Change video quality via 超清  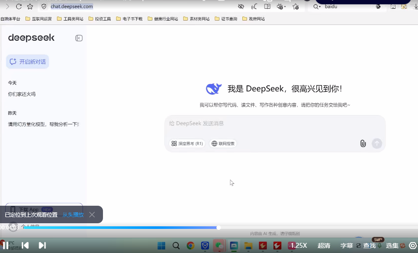(324, 246)
